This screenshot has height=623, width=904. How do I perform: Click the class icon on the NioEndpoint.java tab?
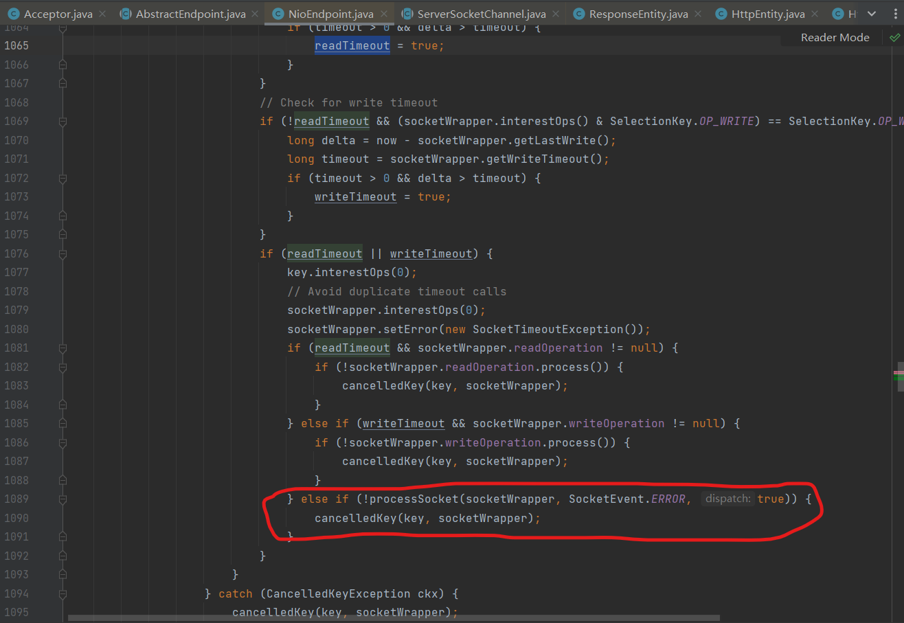278,13
